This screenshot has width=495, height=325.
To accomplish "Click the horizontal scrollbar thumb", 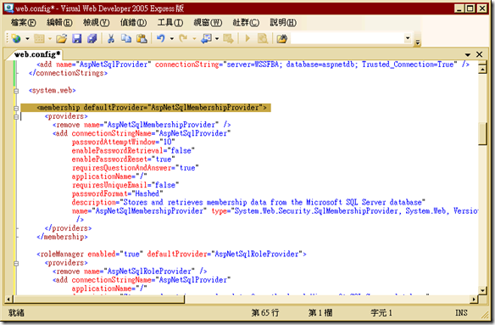I will coord(98,299).
